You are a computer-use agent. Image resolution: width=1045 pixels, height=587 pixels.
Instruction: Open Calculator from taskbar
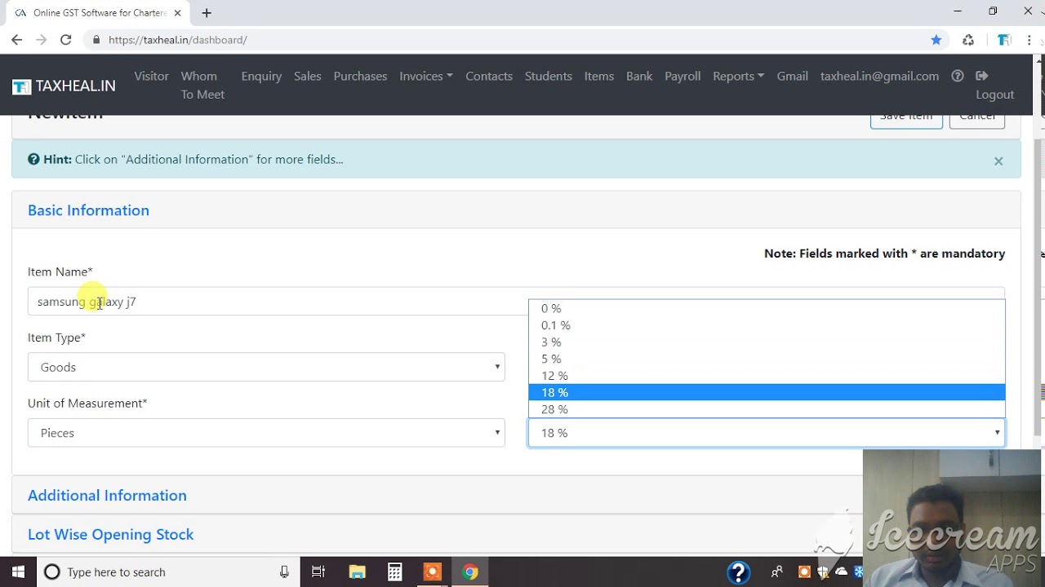(x=394, y=572)
